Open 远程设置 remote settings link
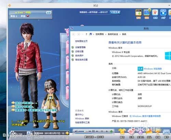Screen dimensions: 171x140 (79, 51)
